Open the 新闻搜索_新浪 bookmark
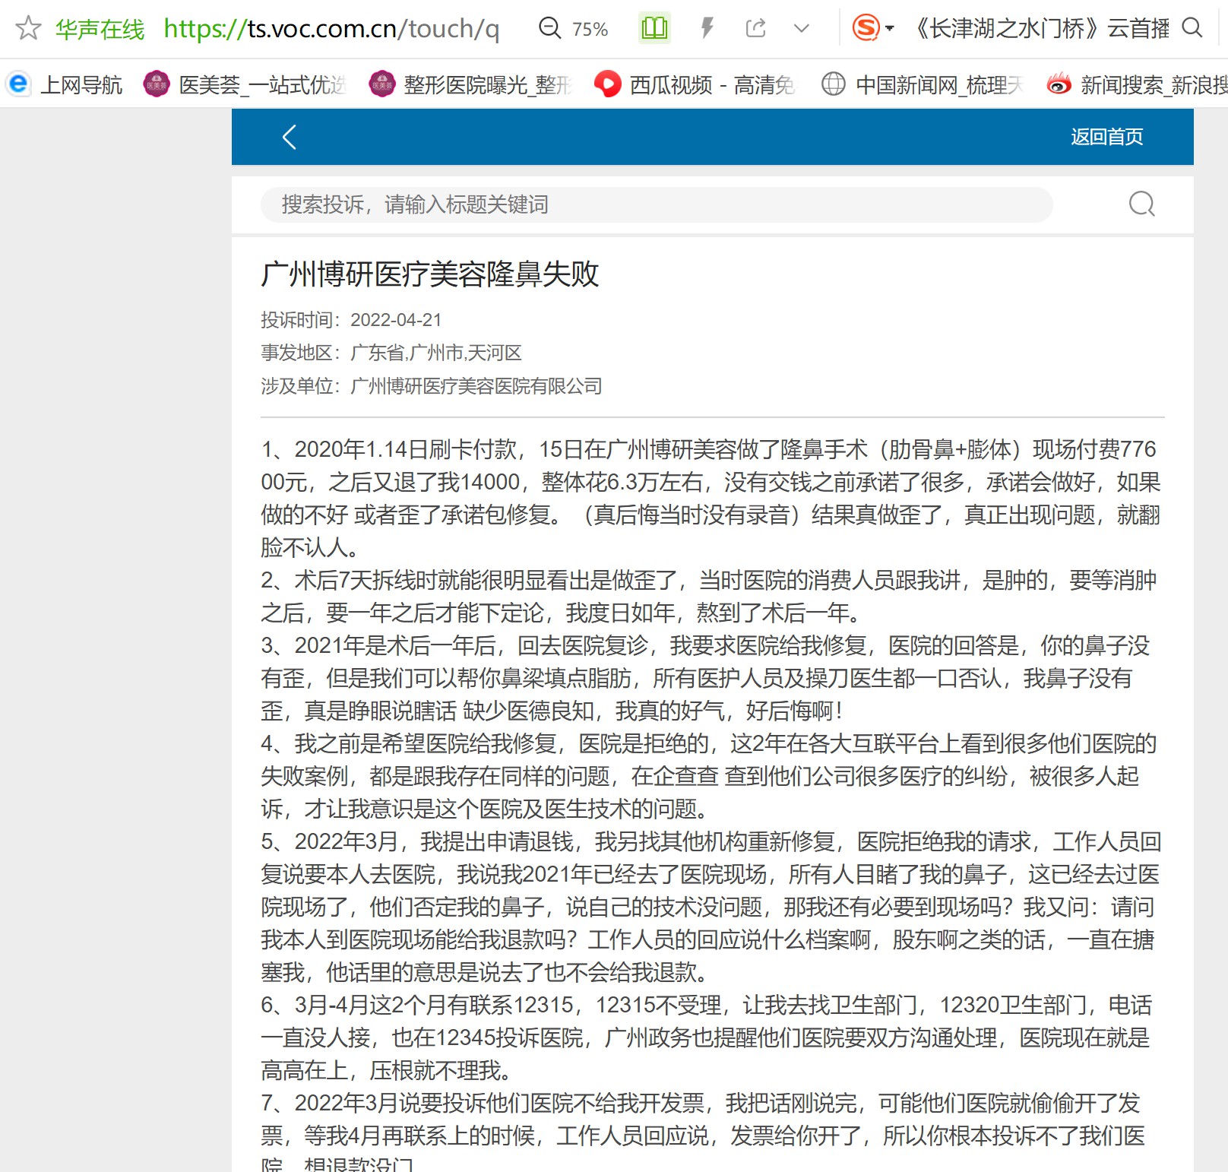 [x=1137, y=84]
